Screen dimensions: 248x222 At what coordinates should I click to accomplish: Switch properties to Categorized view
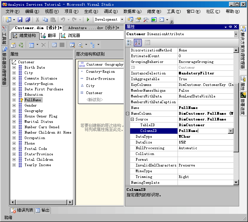130,42
